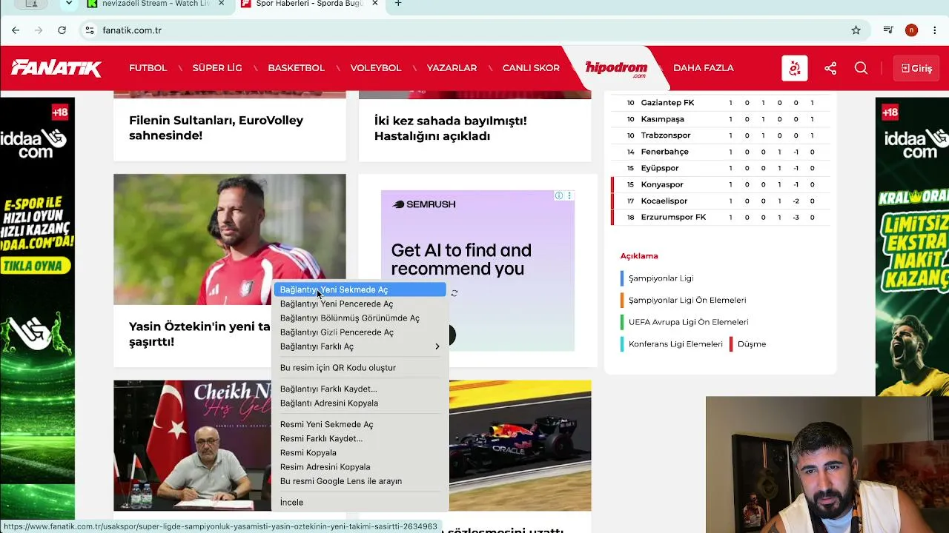Select Kocaelispor in the standings table
Viewport: 949px width, 533px height.
pyautogui.click(x=664, y=201)
